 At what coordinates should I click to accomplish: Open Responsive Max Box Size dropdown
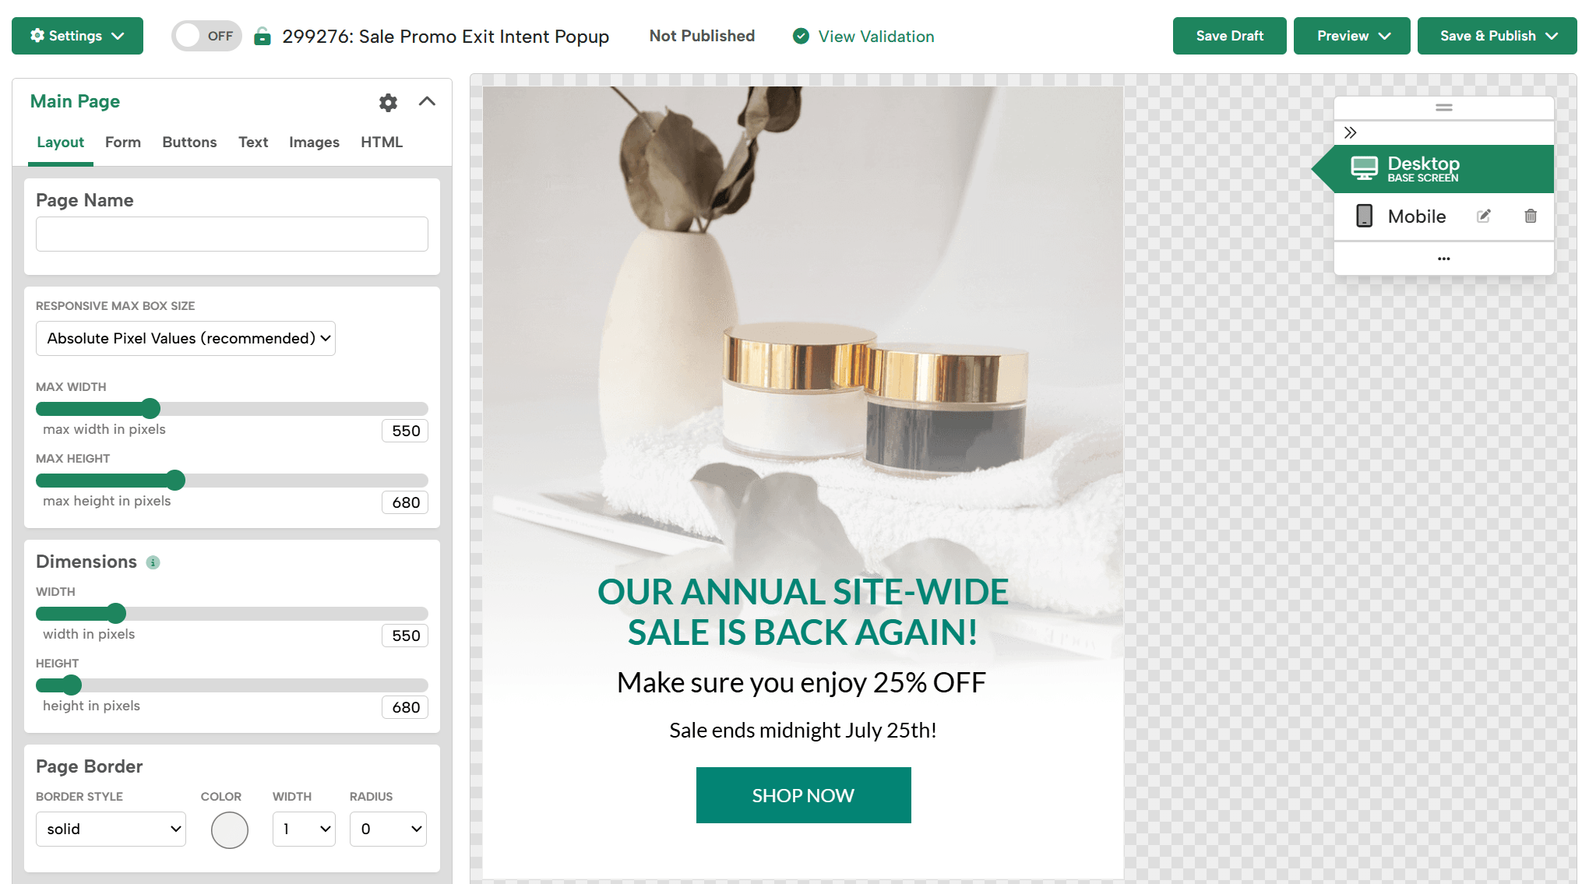[x=185, y=339]
